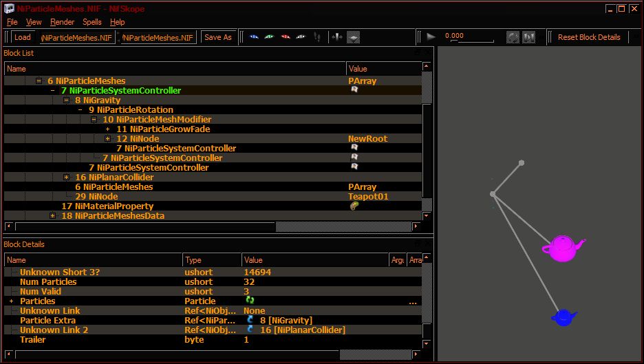The width and height of the screenshot is (644, 364).
Task: Click the load file path field
Action: [x=77, y=37]
